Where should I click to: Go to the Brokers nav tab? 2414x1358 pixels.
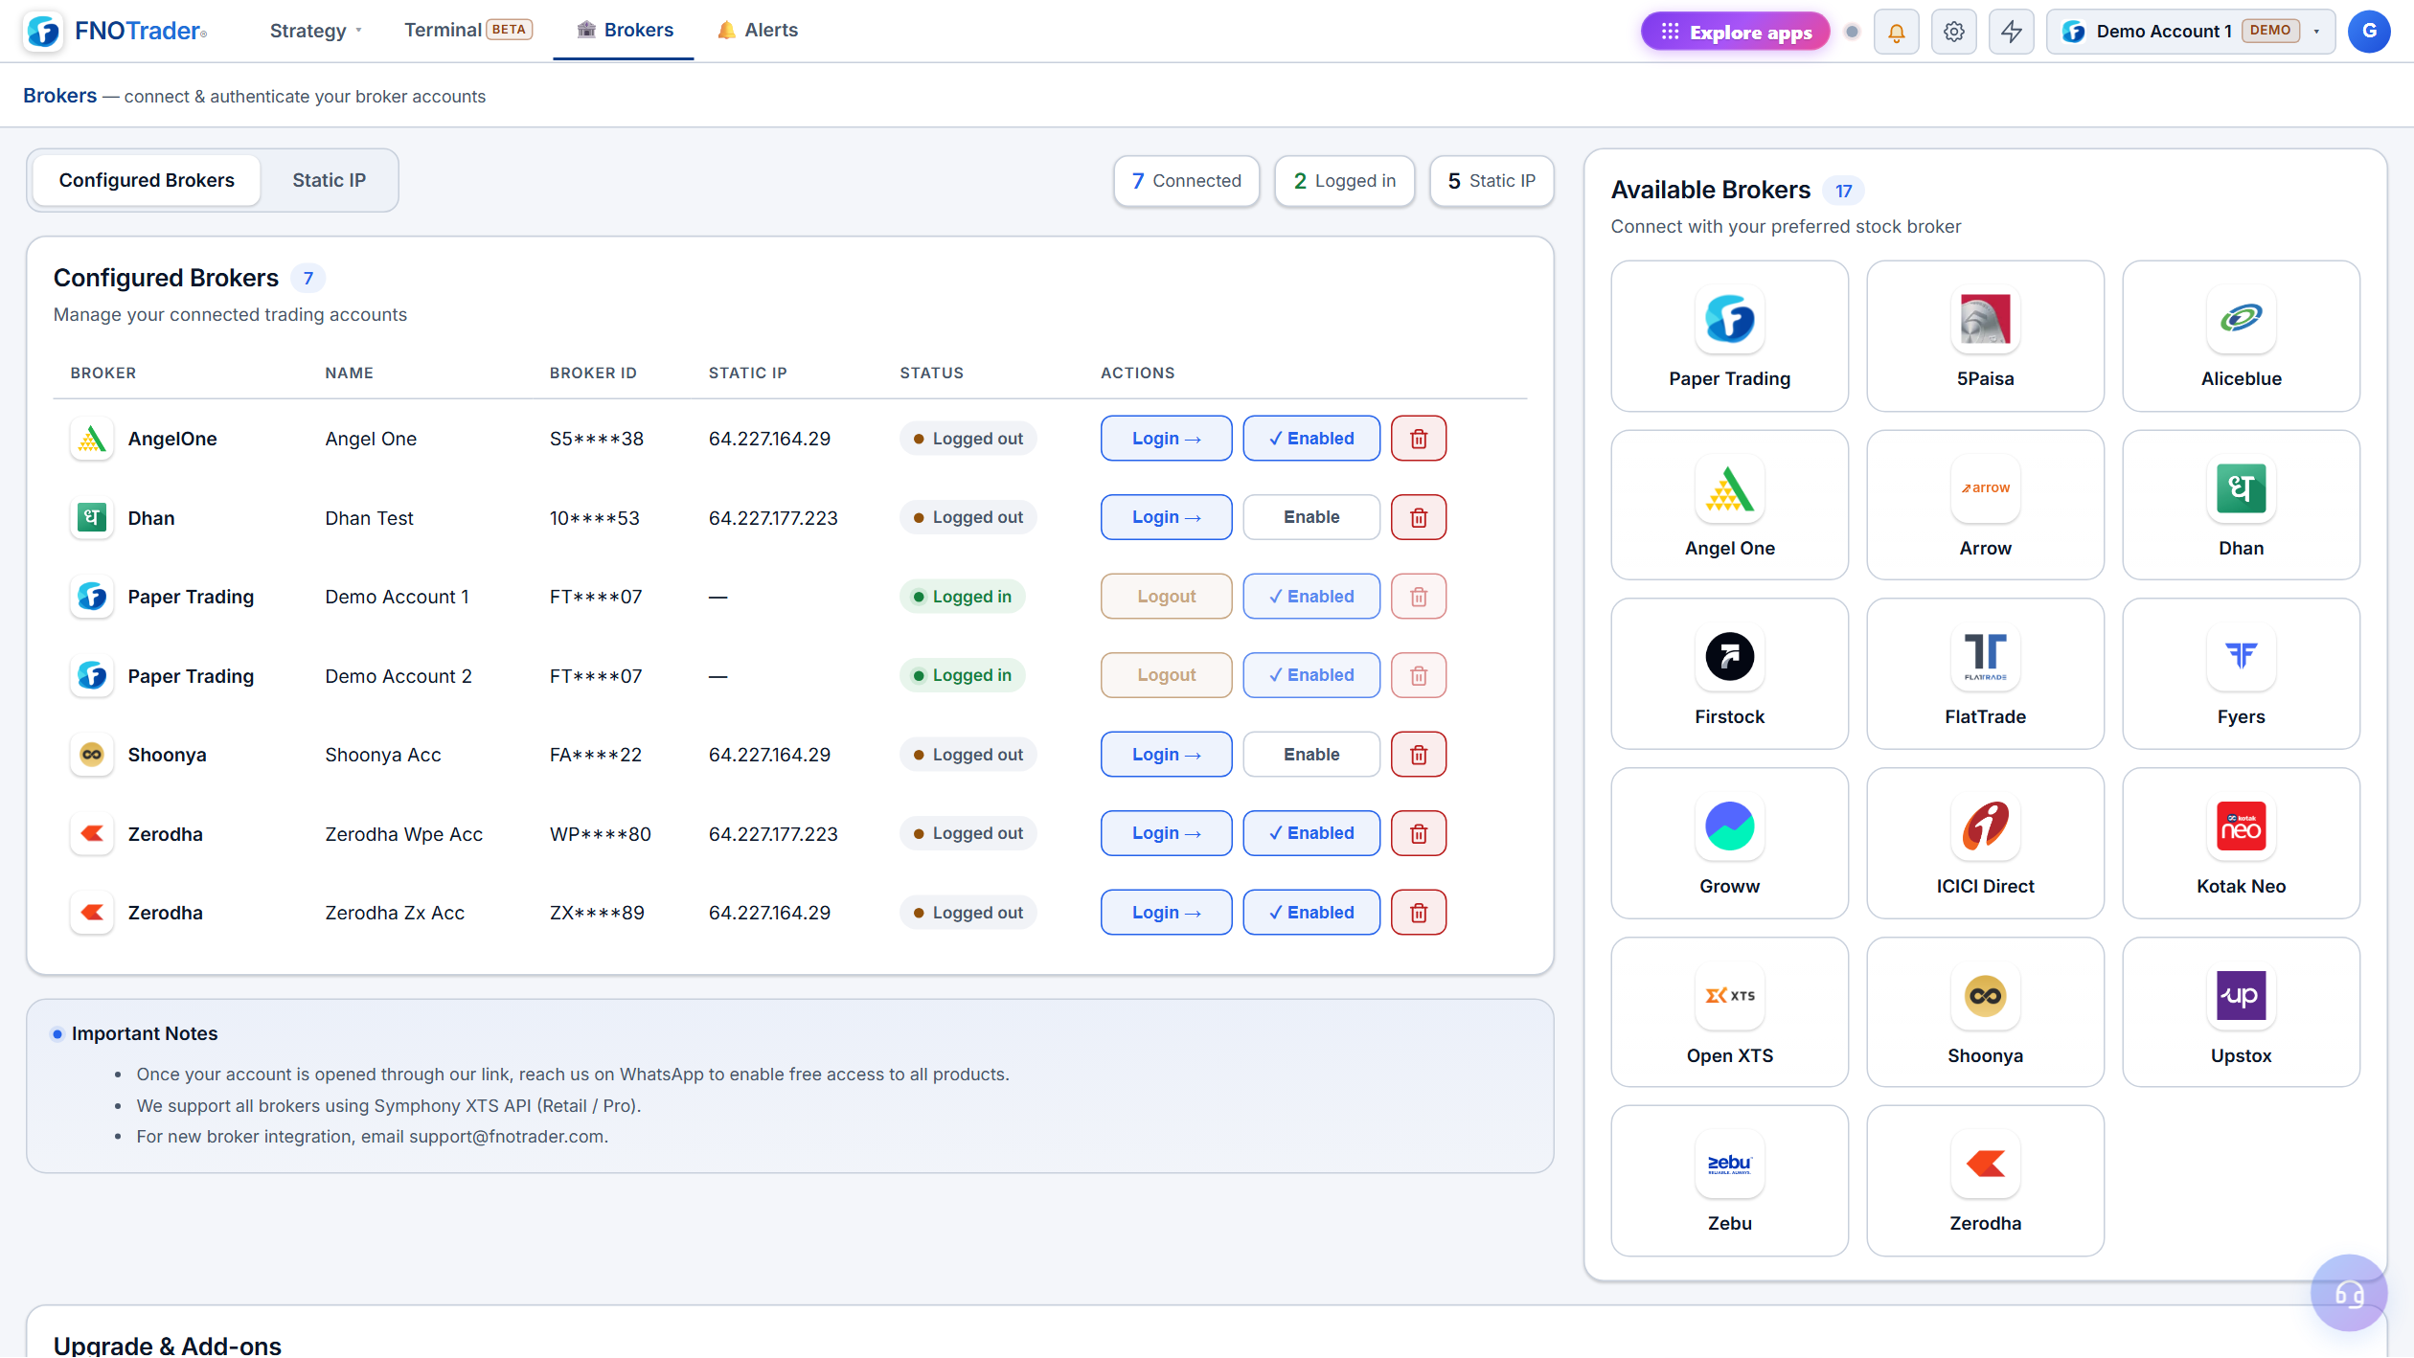click(624, 30)
